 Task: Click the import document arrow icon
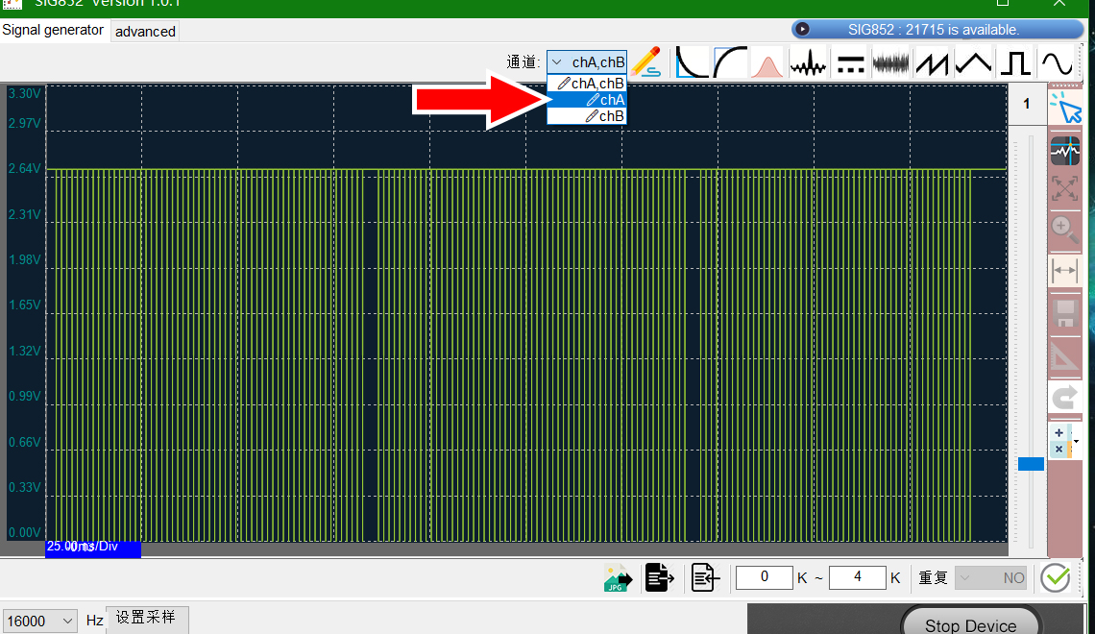click(x=705, y=578)
